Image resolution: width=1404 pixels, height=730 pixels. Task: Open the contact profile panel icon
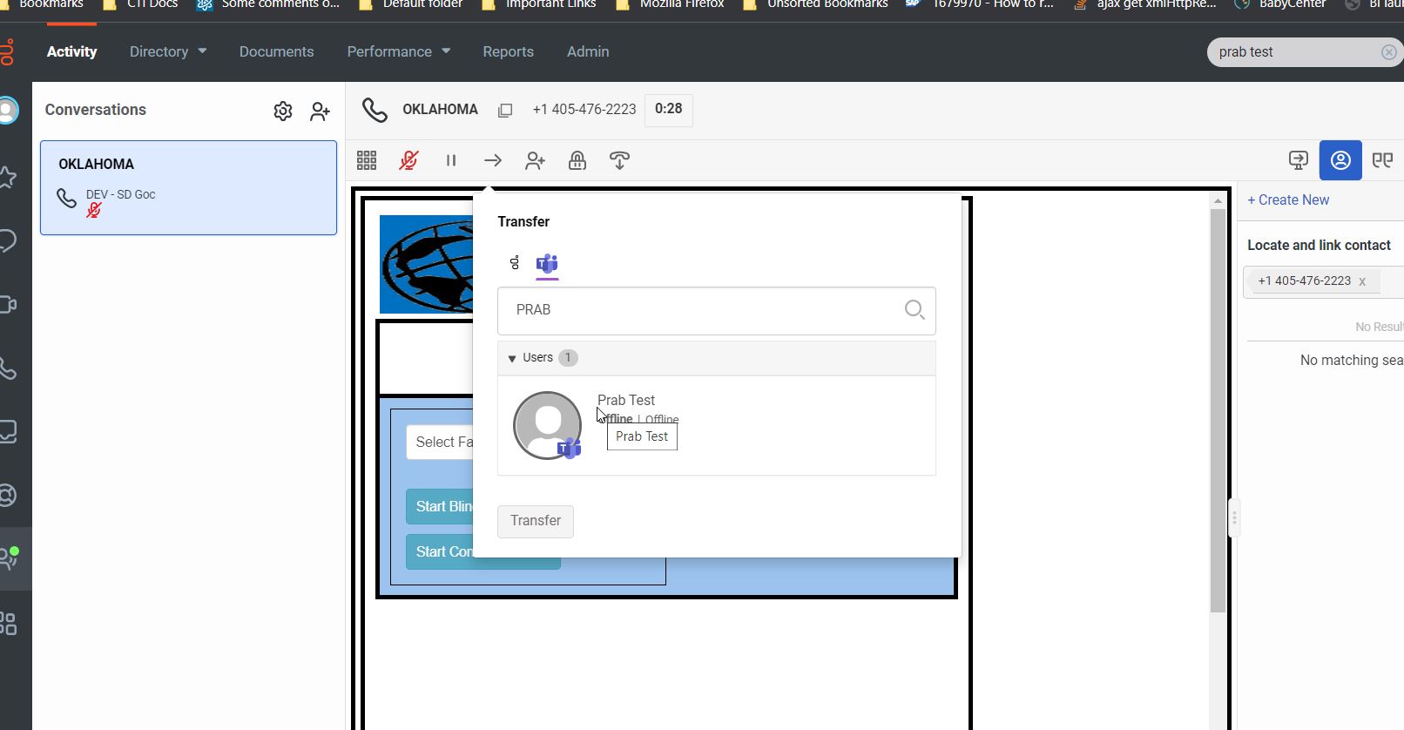(x=1340, y=160)
